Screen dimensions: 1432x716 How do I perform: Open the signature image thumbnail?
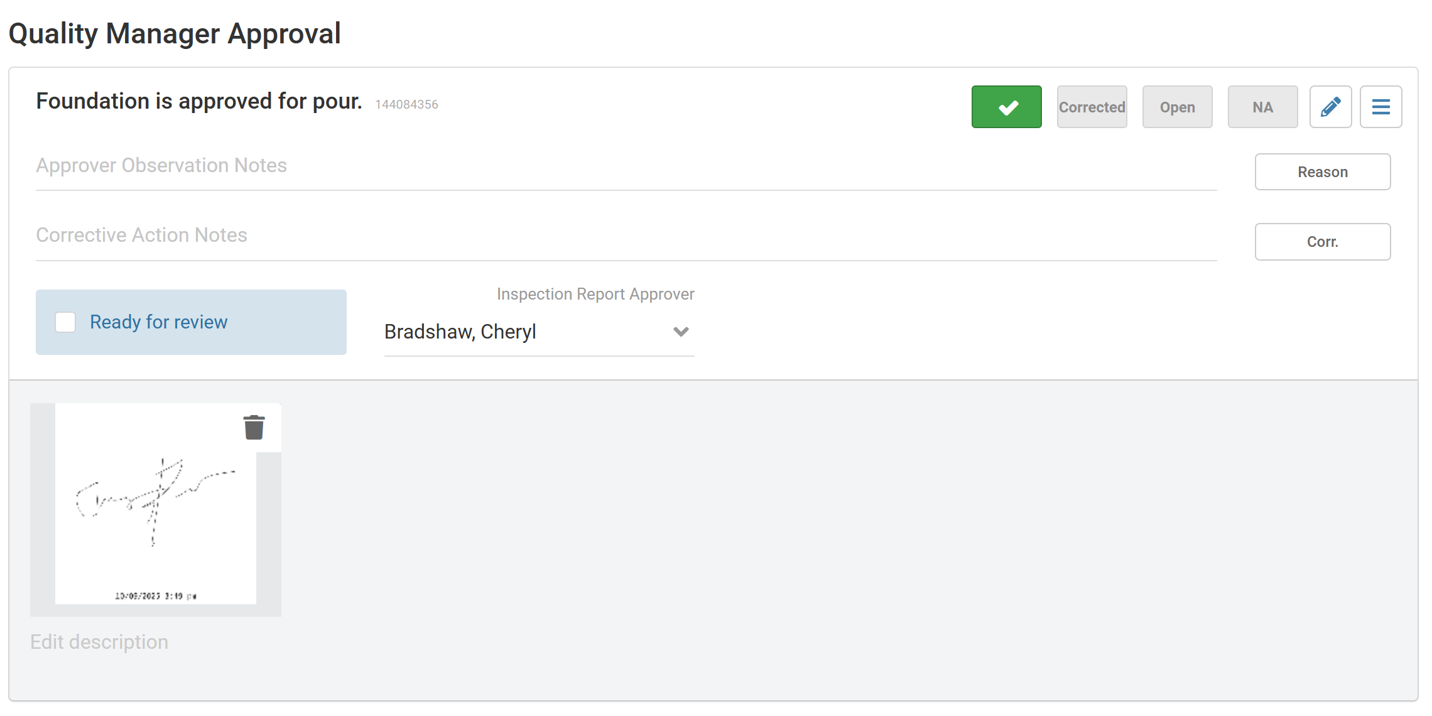click(x=156, y=509)
